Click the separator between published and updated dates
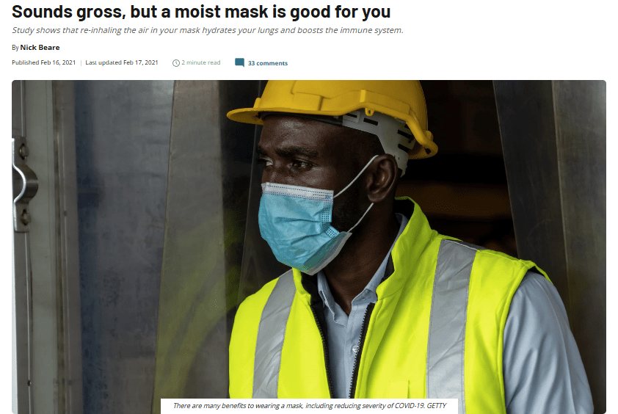Screen dimensions: 618x414 point(81,62)
